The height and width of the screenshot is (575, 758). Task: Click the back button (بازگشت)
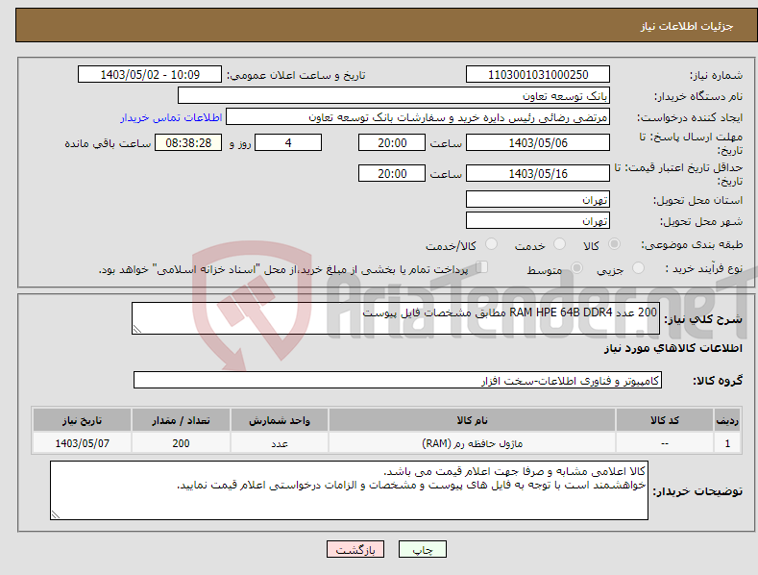(x=355, y=549)
